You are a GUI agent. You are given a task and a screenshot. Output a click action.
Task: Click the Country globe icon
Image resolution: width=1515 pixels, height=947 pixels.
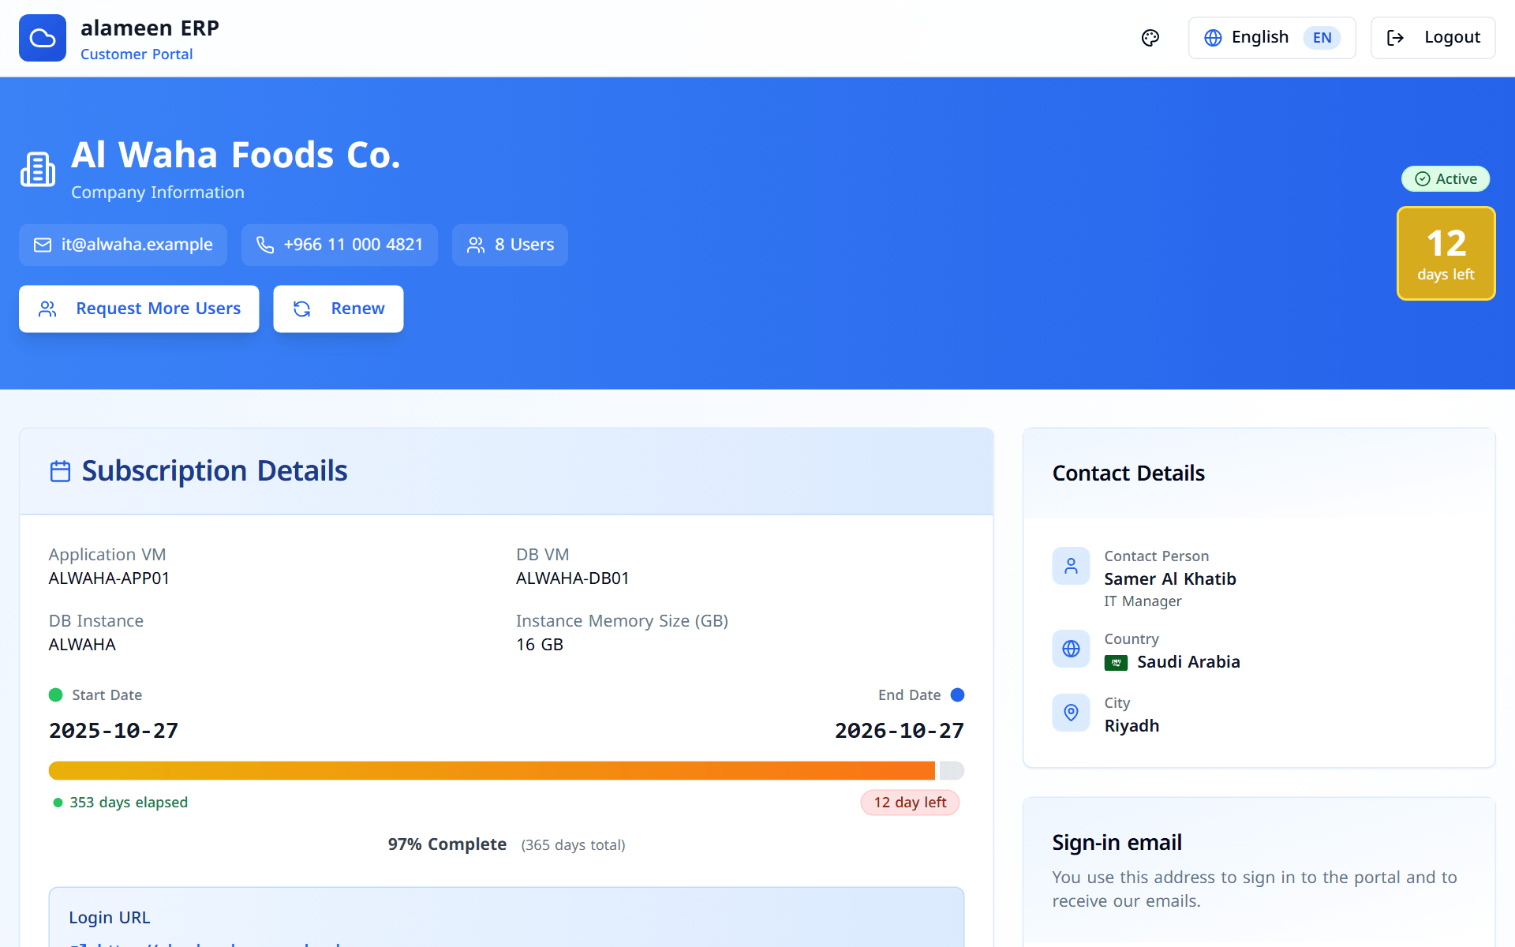[x=1071, y=649]
